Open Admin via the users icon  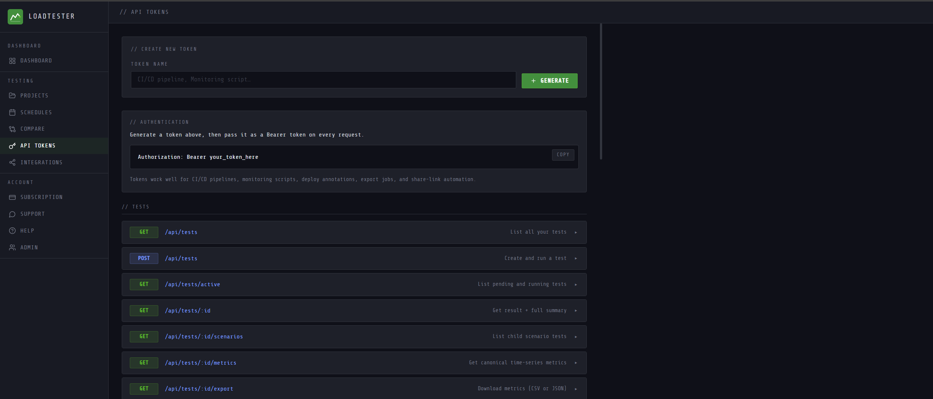pos(12,247)
